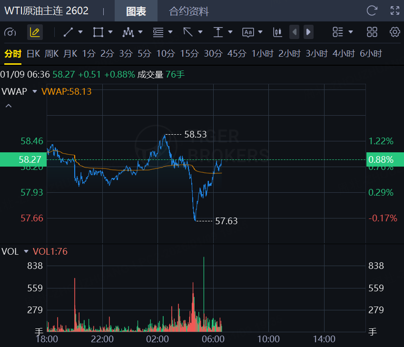This screenshot has height=347, width=404.
Task: Select the arrow drawing tool
Action: [x=188, y=32]
